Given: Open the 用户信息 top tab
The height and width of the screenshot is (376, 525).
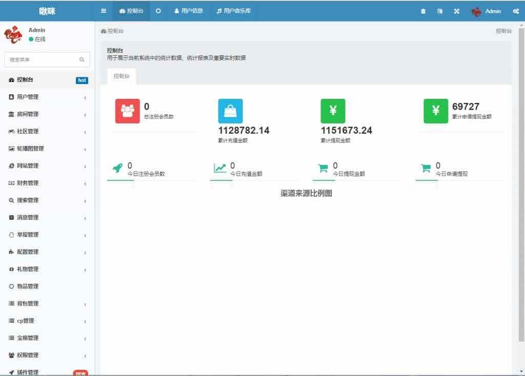Looking at the screenshot, I should [189, 11].
